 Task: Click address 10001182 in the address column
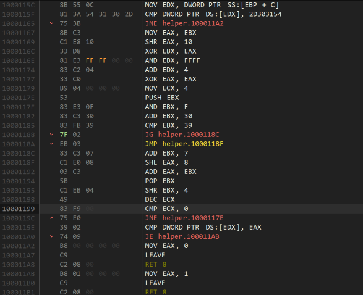click(19, 116)
